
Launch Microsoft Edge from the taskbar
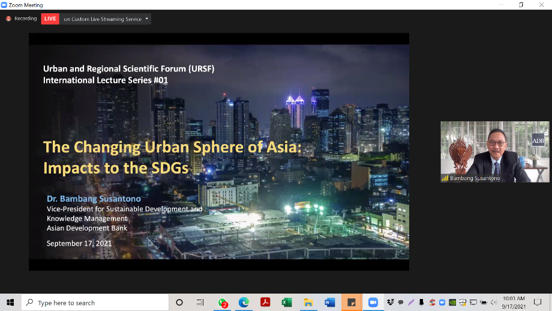pos(244,303)
